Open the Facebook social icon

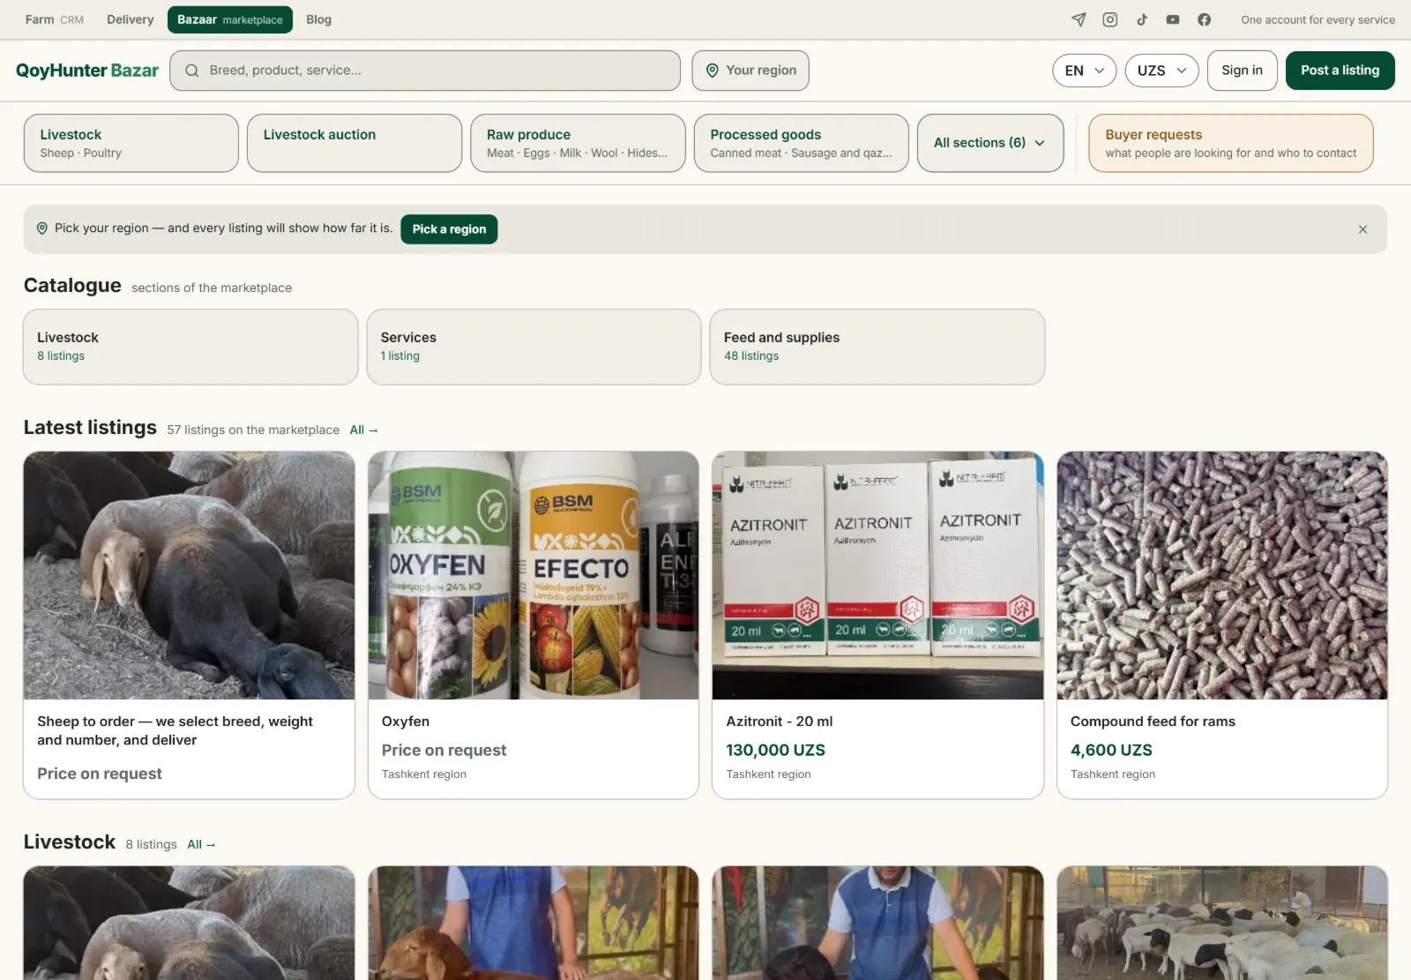pyautogui.click(x=1205, y=19)
